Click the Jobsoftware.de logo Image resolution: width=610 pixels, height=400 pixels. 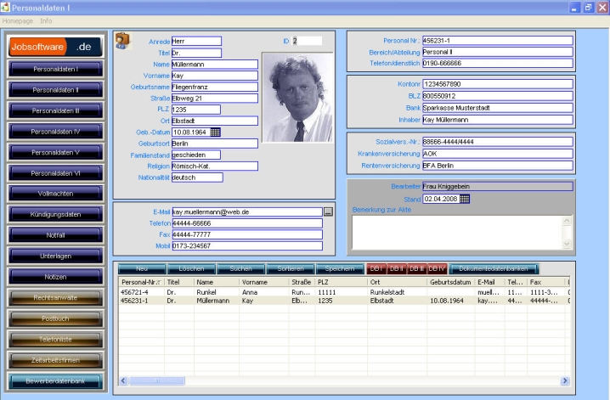point(56,46)
